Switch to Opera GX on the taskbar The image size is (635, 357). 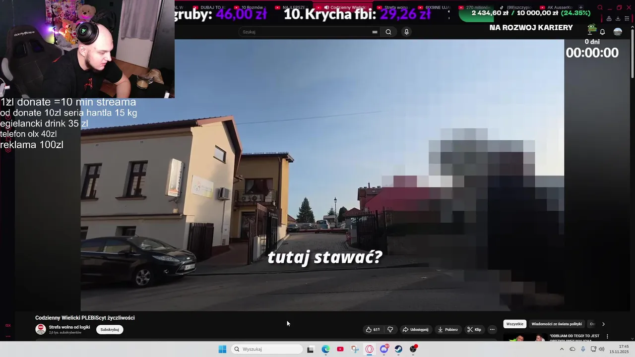click(370, 349)
